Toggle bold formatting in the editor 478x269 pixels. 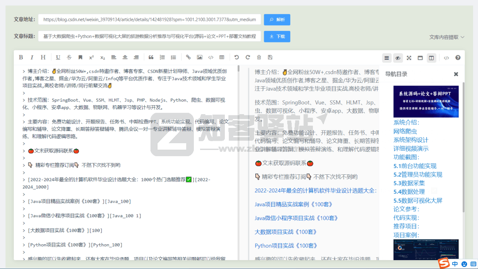point(21,57)
